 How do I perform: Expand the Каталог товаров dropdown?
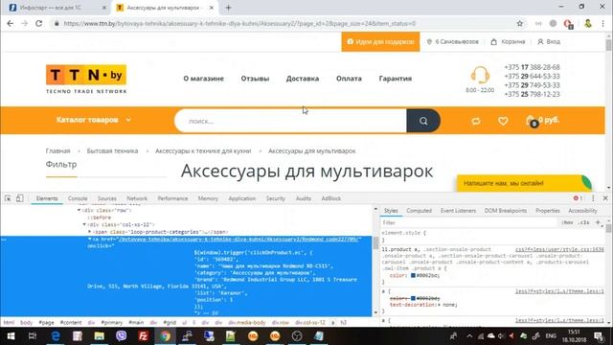tap(94, 120)
